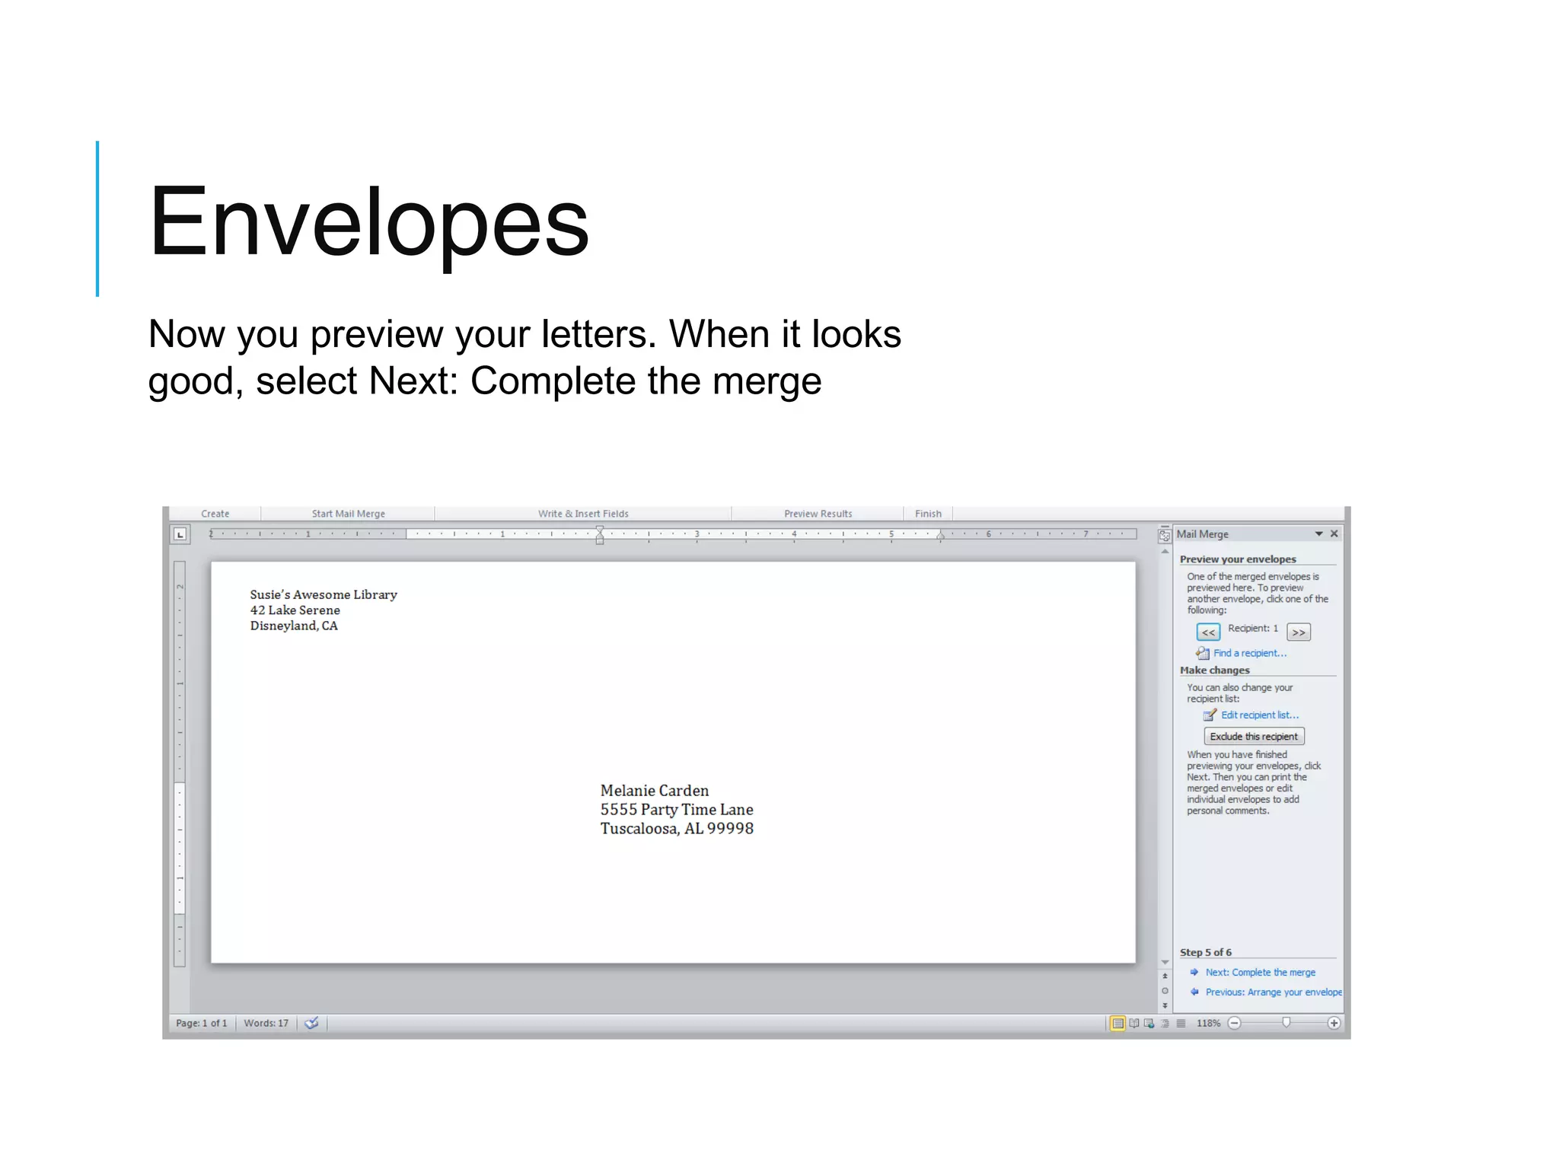Click the Start Mail Merge group label

(348, 514)
